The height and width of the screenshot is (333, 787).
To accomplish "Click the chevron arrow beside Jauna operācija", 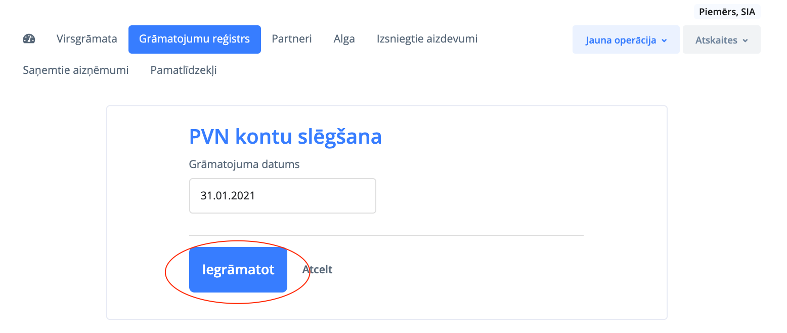I will tap(664, 40).
